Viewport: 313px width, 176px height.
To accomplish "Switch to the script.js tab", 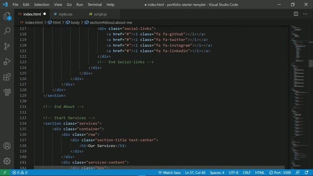I will point(100,14).
